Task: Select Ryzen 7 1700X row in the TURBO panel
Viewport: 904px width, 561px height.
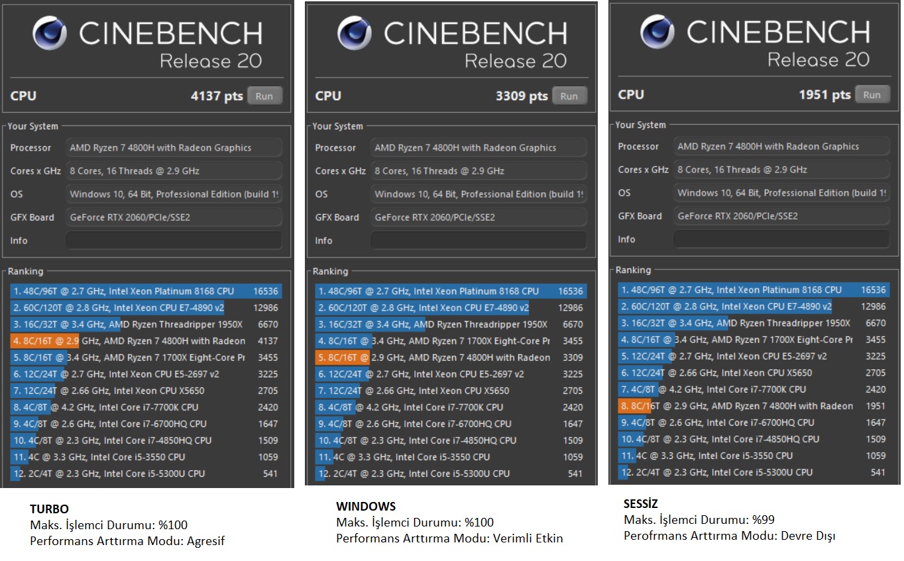Action: click(146, 357)
